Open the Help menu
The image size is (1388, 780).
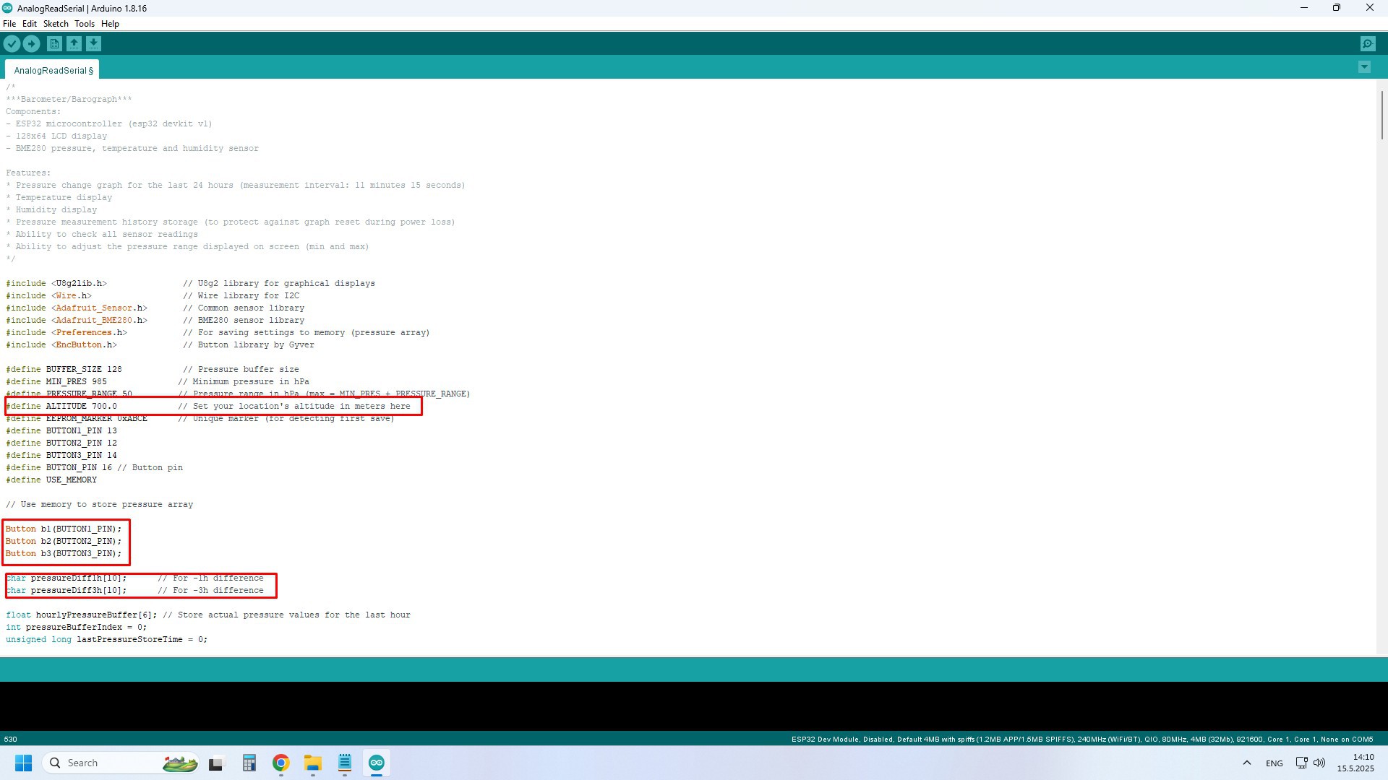click(x=110, y=24)
